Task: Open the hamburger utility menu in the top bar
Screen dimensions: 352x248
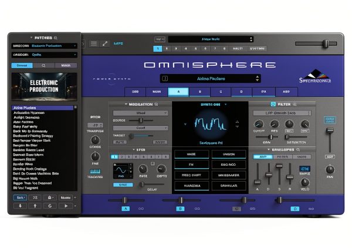Action: (x=94, y=43)
